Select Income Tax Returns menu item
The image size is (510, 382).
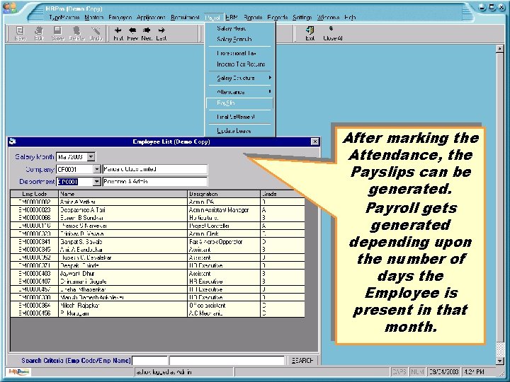coord(240,64)
